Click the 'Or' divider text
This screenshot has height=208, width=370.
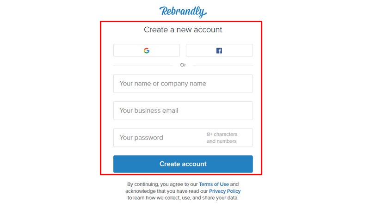click(183, 65)
